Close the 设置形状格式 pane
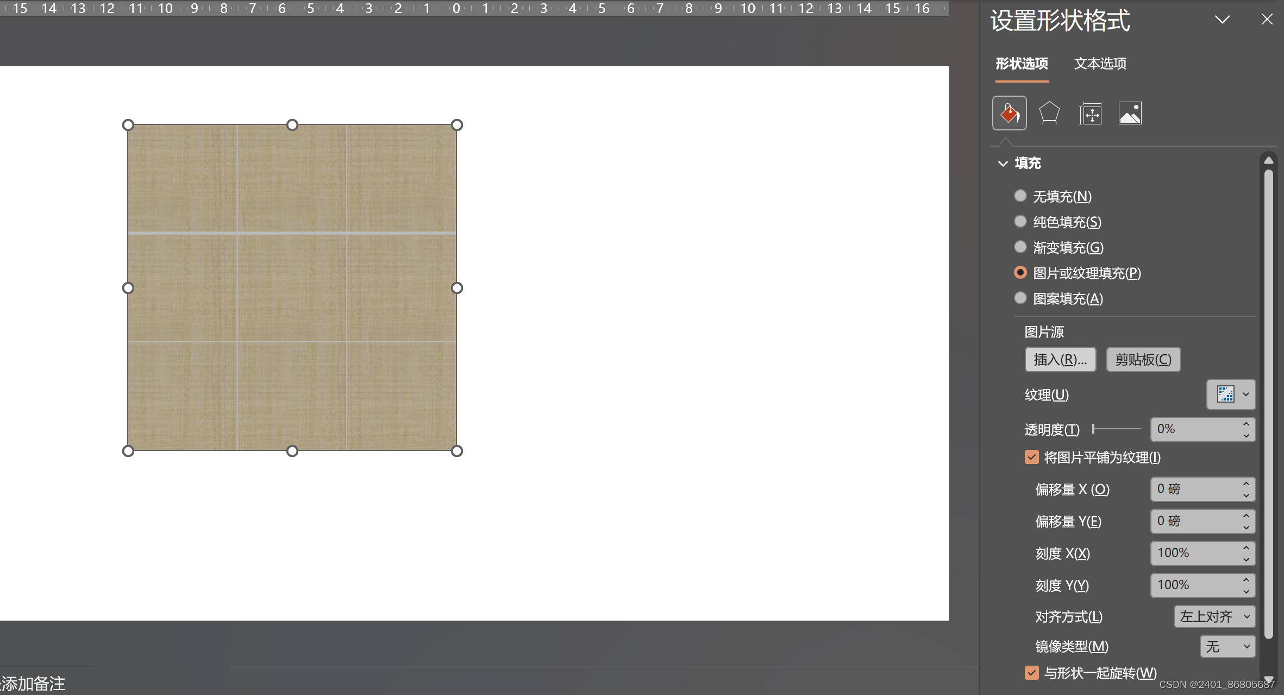Image resolution: width=1284 pixels, height=695 pixels. point(1267,20)
